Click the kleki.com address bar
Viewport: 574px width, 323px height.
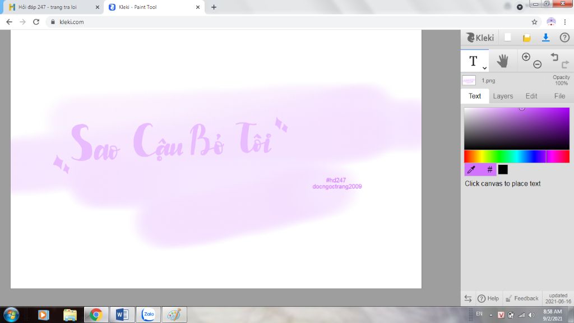pos(293,22)
